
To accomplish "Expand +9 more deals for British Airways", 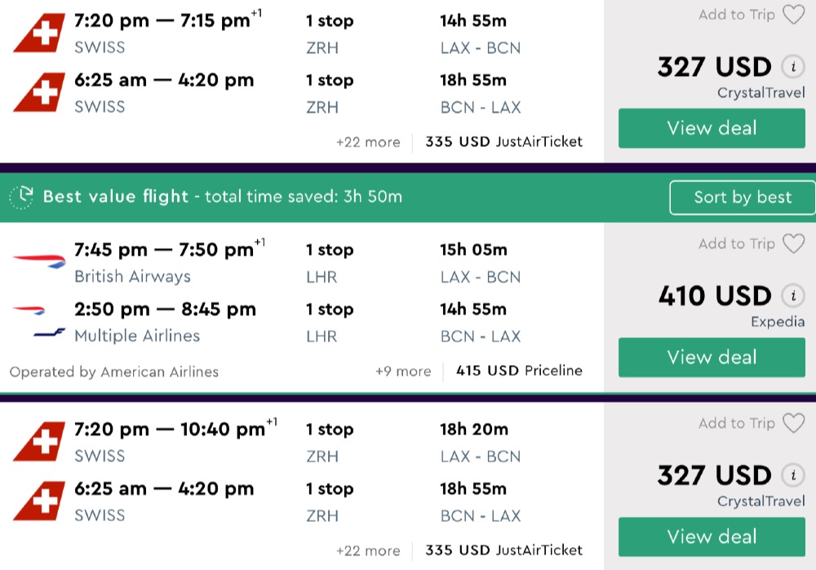I will pyautogui.click(x=402, y=371).
